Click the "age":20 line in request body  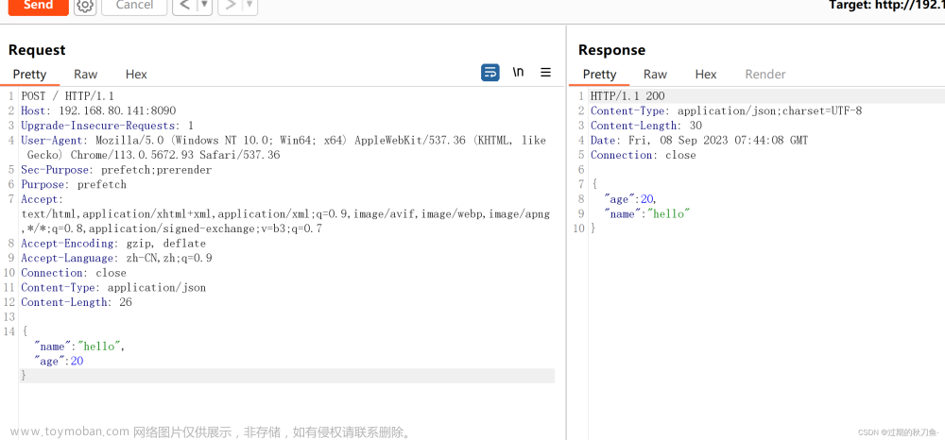(x=59, y=361)
